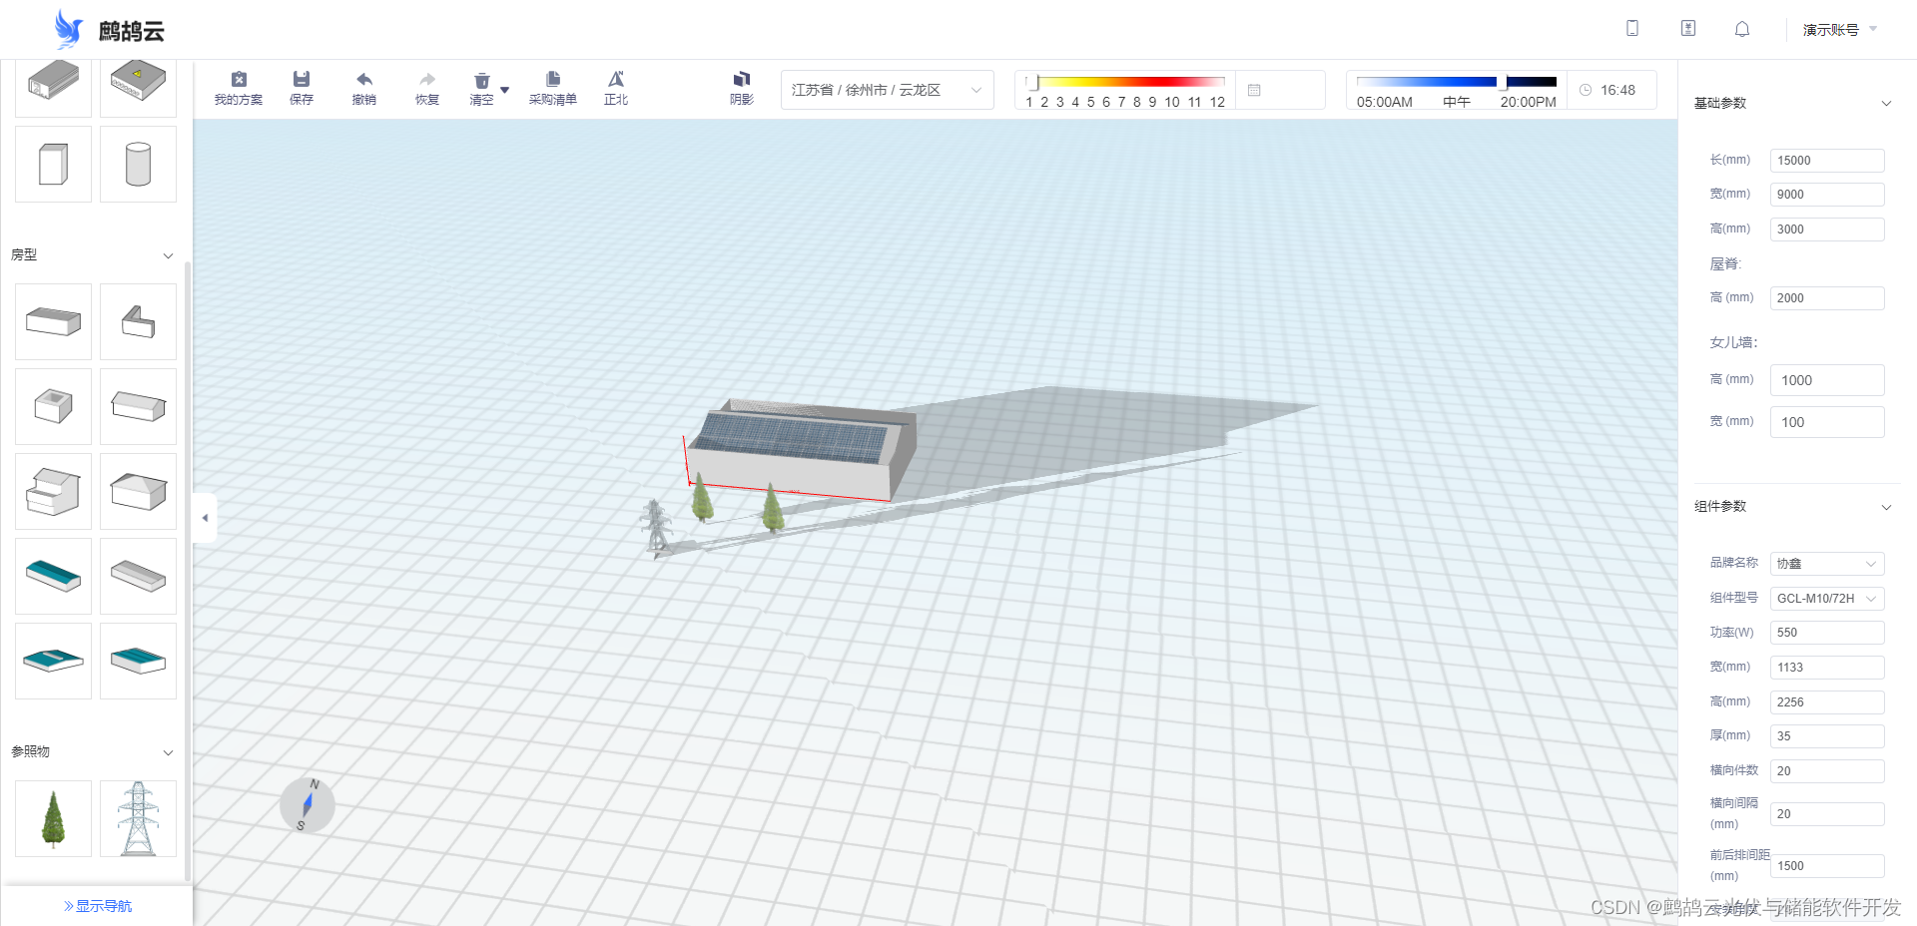Open the 品牌名称 dropdown 协鑫
The height and width of the screenshot is (926, 1917).
tap(1827, 564)
